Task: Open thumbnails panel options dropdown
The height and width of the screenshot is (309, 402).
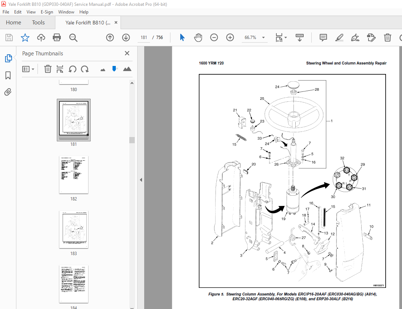Action: coord(28,69)
